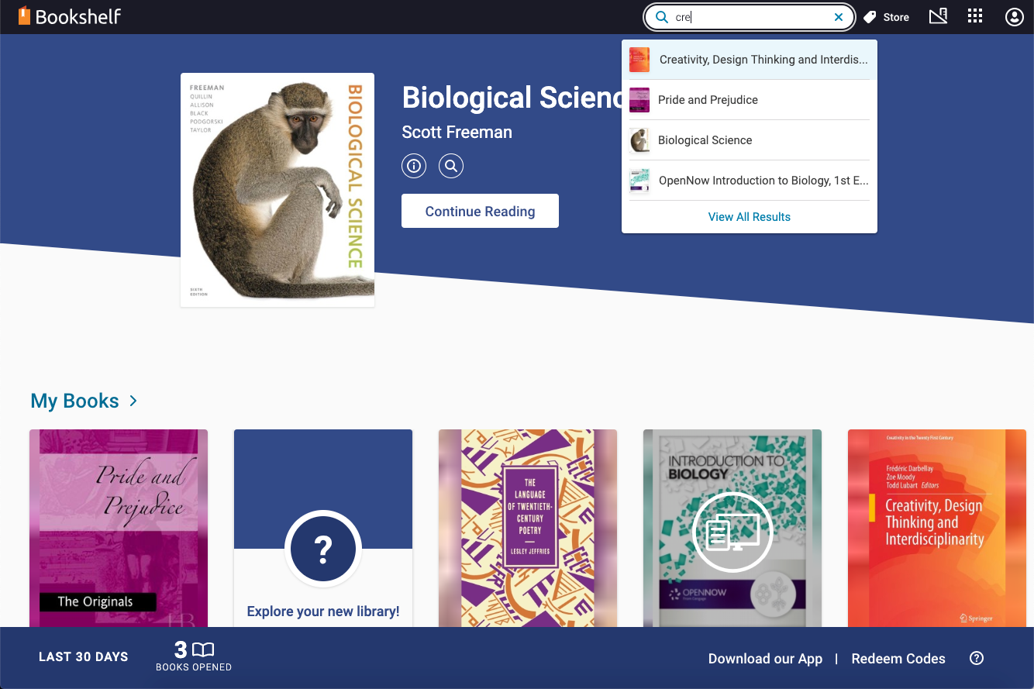Open the Redeem Codes link

click(898, 658)
